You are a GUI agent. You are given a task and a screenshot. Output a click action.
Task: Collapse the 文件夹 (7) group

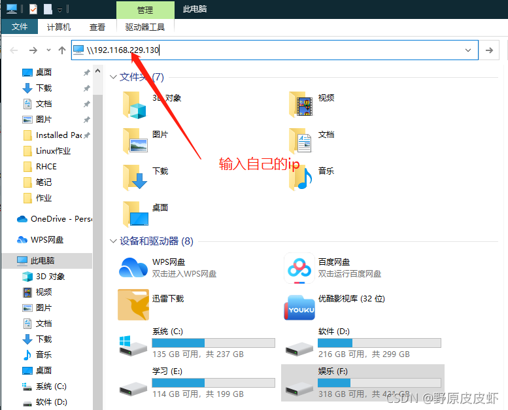pos(113,77)
